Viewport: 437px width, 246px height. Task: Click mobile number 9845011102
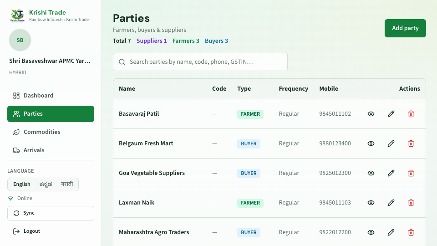335,114
